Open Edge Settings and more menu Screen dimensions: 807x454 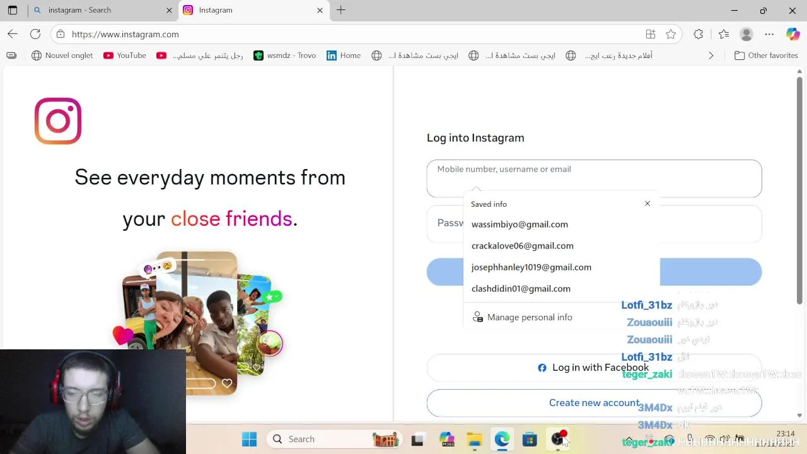(x=769, y=34)
